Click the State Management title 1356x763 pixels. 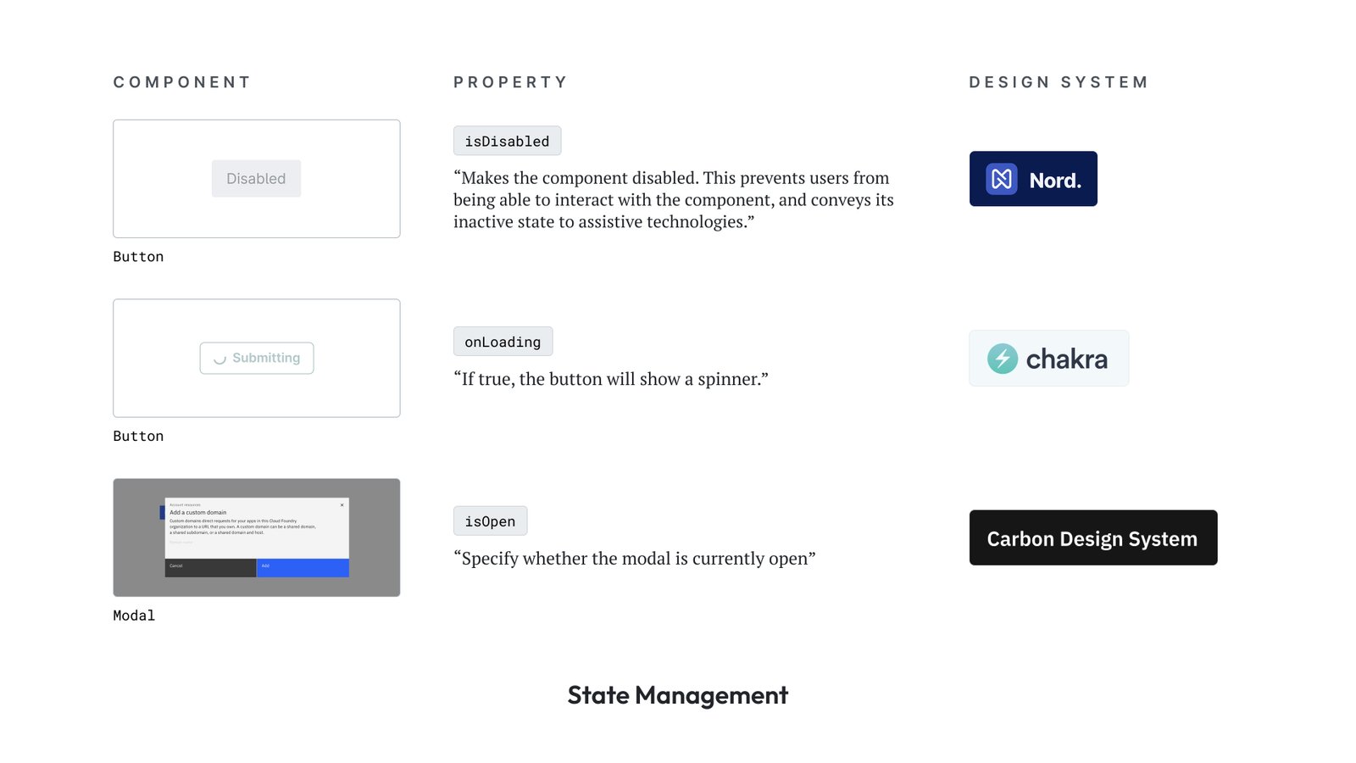point(678,695)
